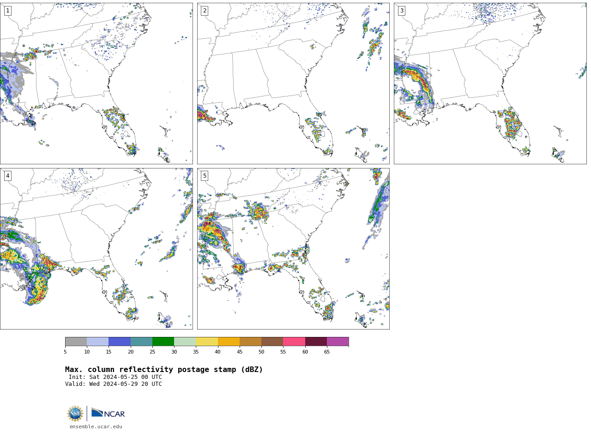This screenshot has width=591, height=432.
Task: Click the number 3 panel label
Action: click(x=401, y=11)
